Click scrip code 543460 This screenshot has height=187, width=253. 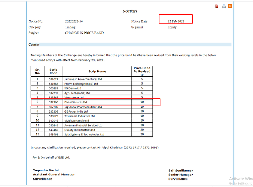point(54,130)
